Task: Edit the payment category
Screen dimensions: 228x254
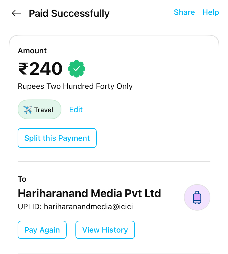Action: 76,109
